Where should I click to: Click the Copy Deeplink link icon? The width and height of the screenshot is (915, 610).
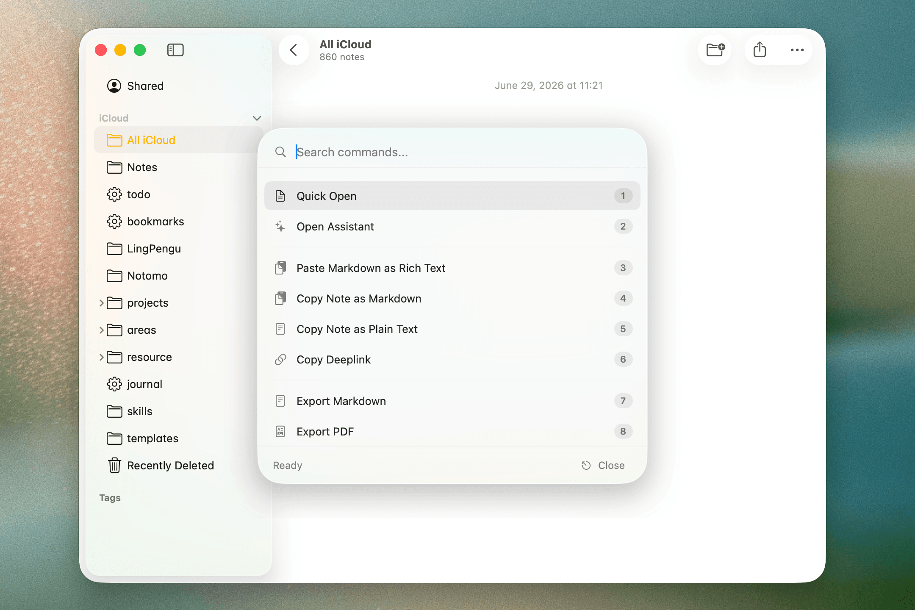click(x=280, y=360)
